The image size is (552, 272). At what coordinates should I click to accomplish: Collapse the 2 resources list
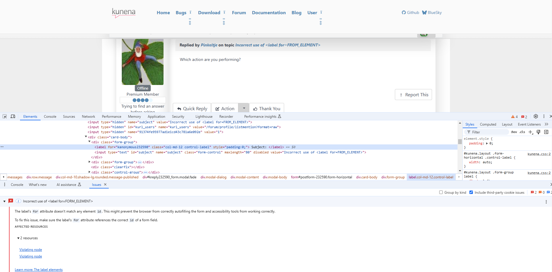(x=18, y=238)
